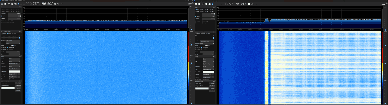Click Schedule button in left window
The width and height of the screenshot is (388, 105).
pyautogui.click(x=18, y=88)
